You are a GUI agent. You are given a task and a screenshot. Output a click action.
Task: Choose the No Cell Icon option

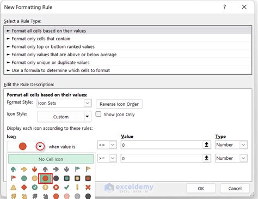click(x=51, y=159)
